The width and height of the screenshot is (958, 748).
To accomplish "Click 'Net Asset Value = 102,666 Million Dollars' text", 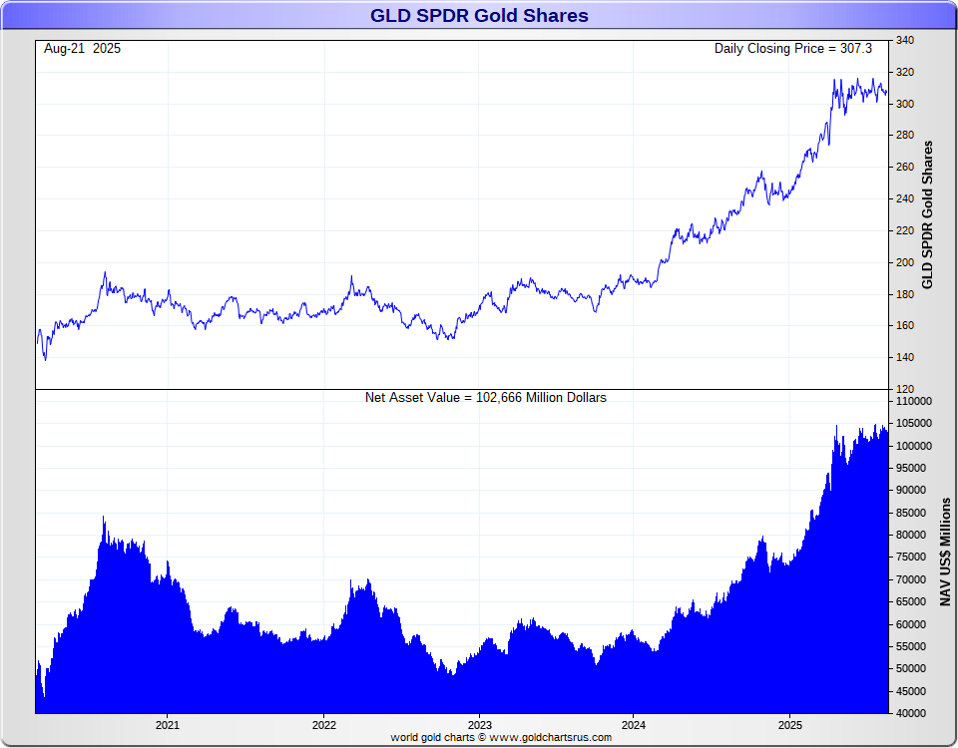I will (486, 398).
